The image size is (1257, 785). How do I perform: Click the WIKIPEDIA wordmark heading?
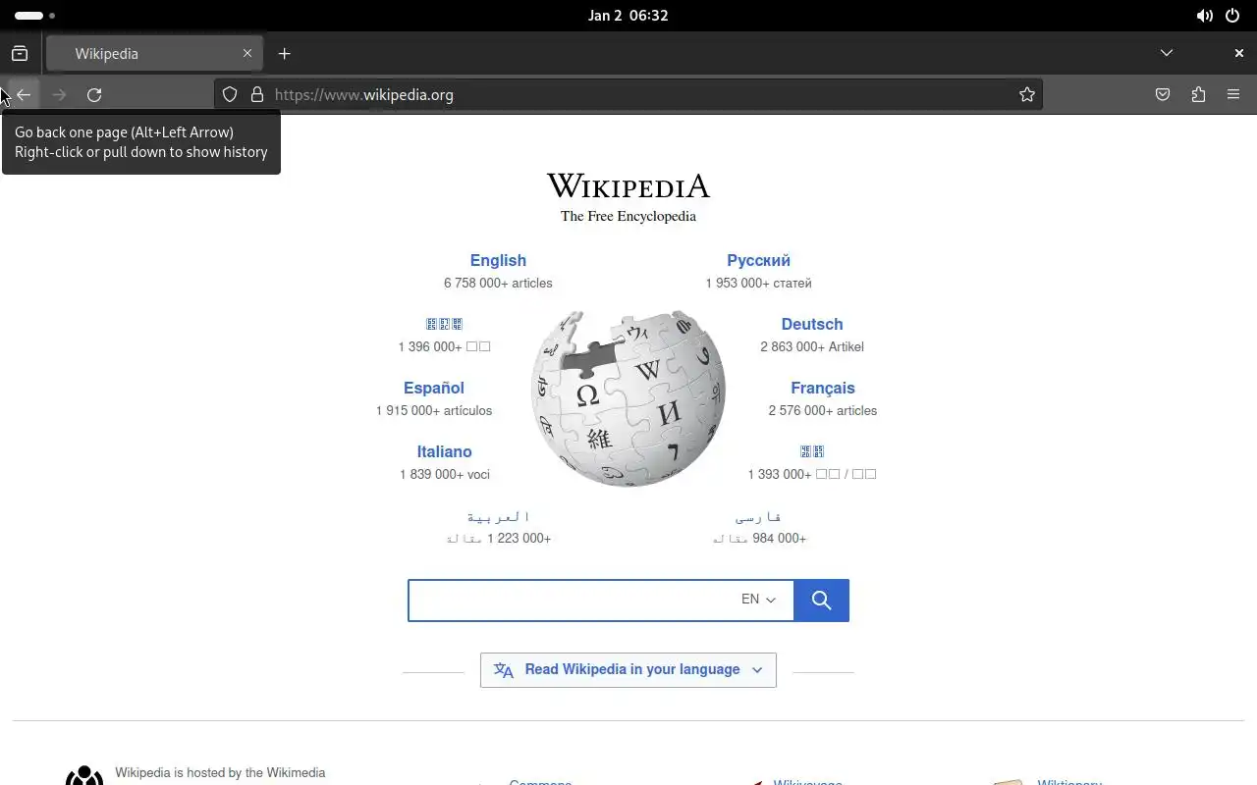(x=628, y=185)
